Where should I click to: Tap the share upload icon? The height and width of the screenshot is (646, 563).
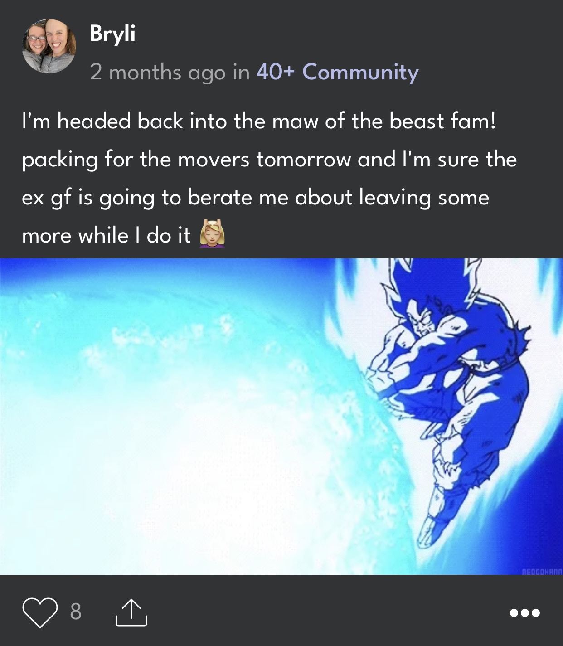pos(131,613)
